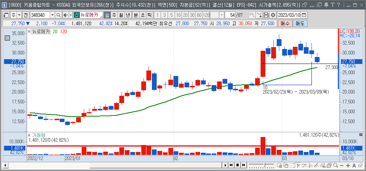The width and height of the screenshot is (366, 171).
Task: Click the 20 moving average legend label
Action: (55, 32)
